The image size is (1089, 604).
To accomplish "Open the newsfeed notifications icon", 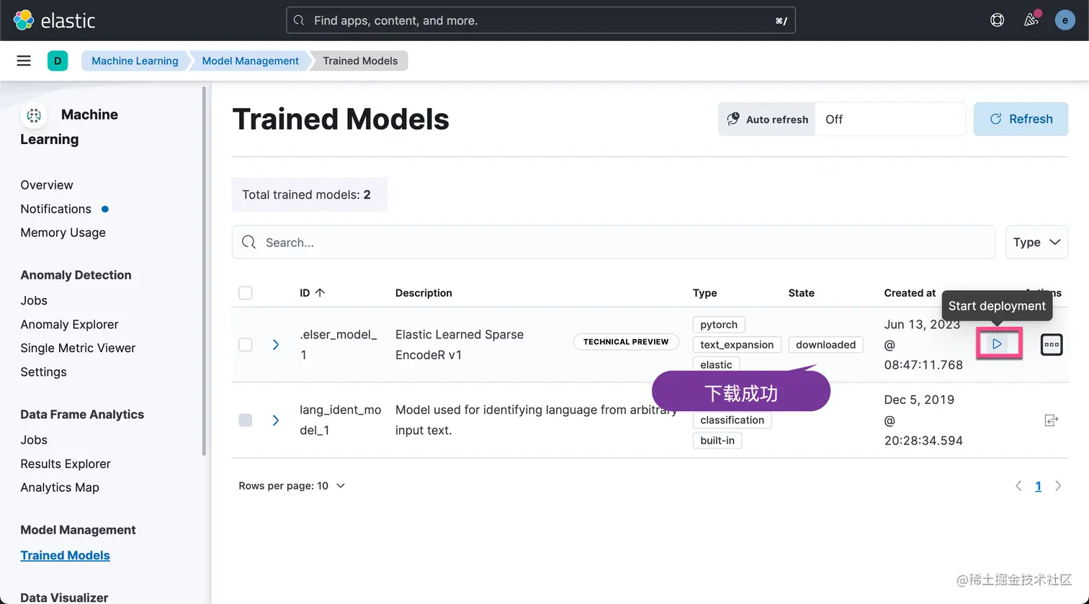I will point(1031,20).
